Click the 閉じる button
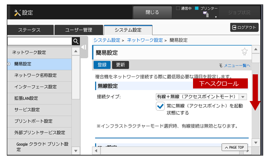This screenshot has width=270, height=160. (152, 13)
